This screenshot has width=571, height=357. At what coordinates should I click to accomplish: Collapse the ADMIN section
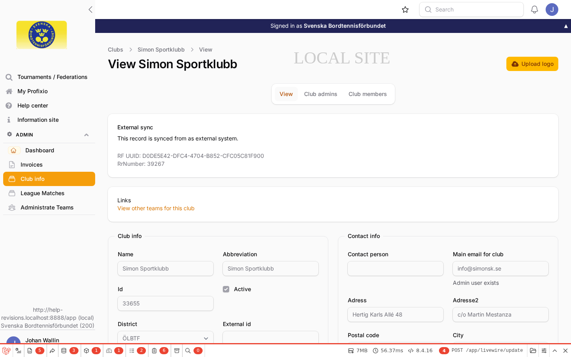[x=86, y=135]
